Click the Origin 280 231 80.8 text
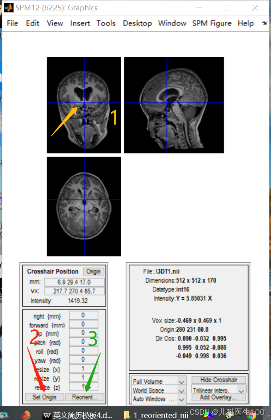This screenshot has height=420, width=271. (184, 329)
